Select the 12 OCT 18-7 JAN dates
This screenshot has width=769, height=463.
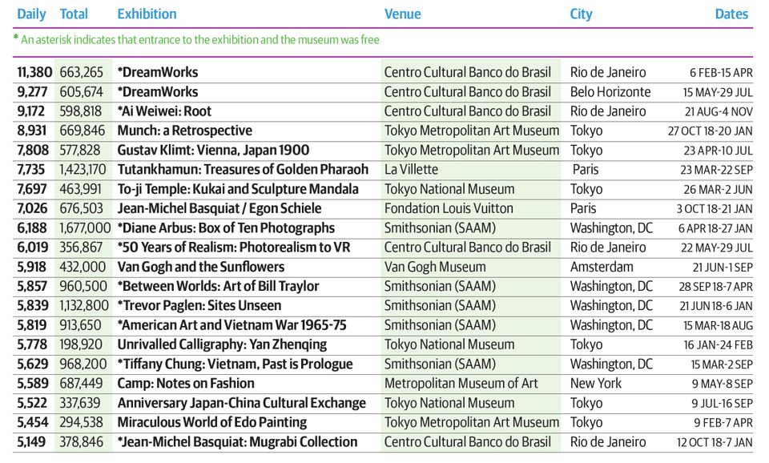pyautogui.click(x=714, y=442)
